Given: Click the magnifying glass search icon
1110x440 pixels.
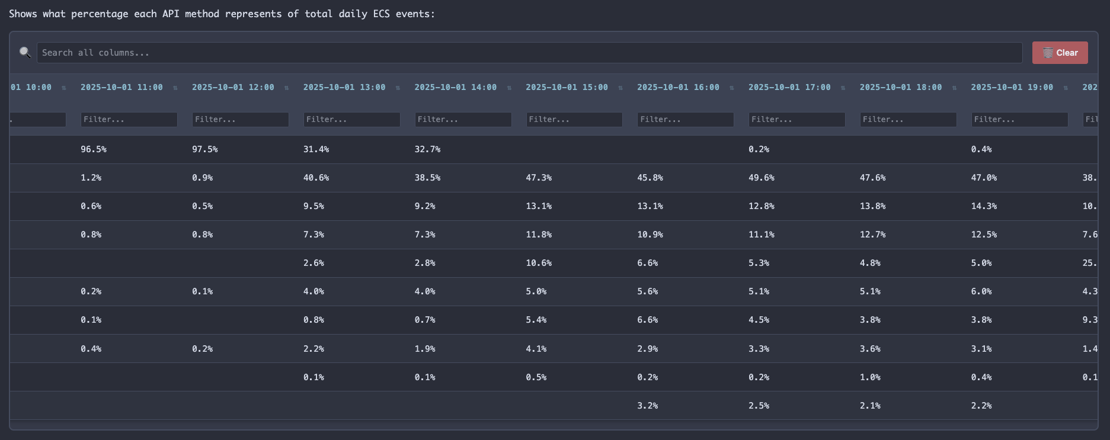Looking at the screenshot, I should coord(25,53).
